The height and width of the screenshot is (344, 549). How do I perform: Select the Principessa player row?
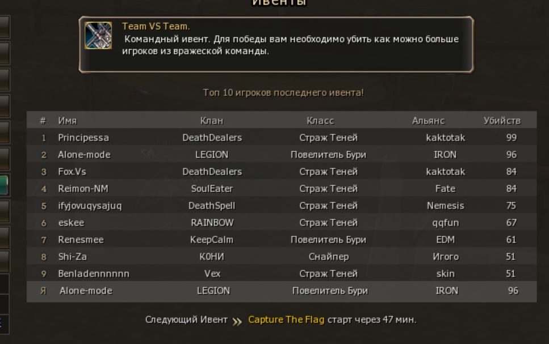click(x=83, y=138)
